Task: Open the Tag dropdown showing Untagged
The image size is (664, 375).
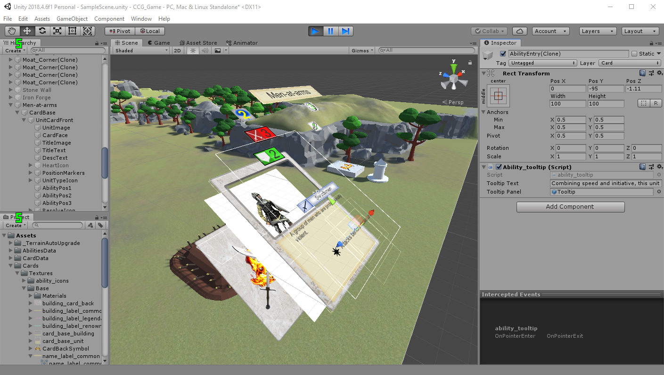Action: (x=542, y=63)
